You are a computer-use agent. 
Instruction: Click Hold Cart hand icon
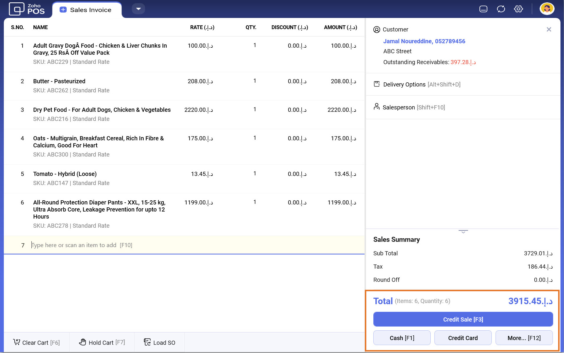click(x=83, y=342)
